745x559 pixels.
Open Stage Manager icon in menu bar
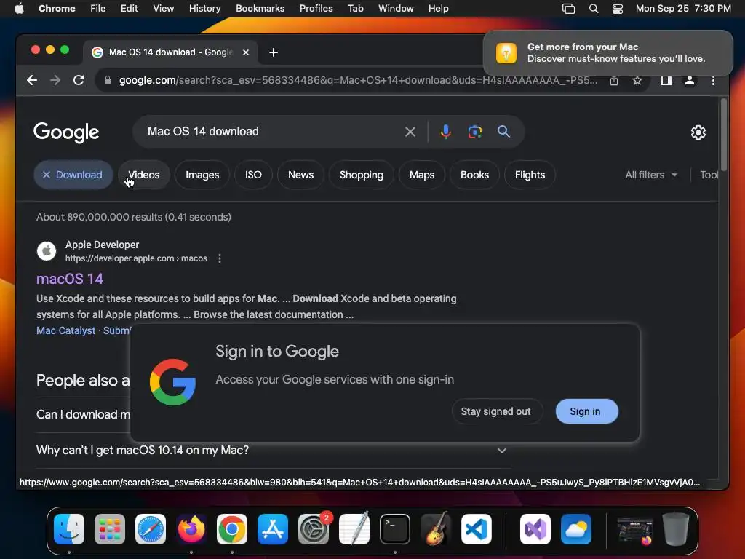tap(569, 9)
